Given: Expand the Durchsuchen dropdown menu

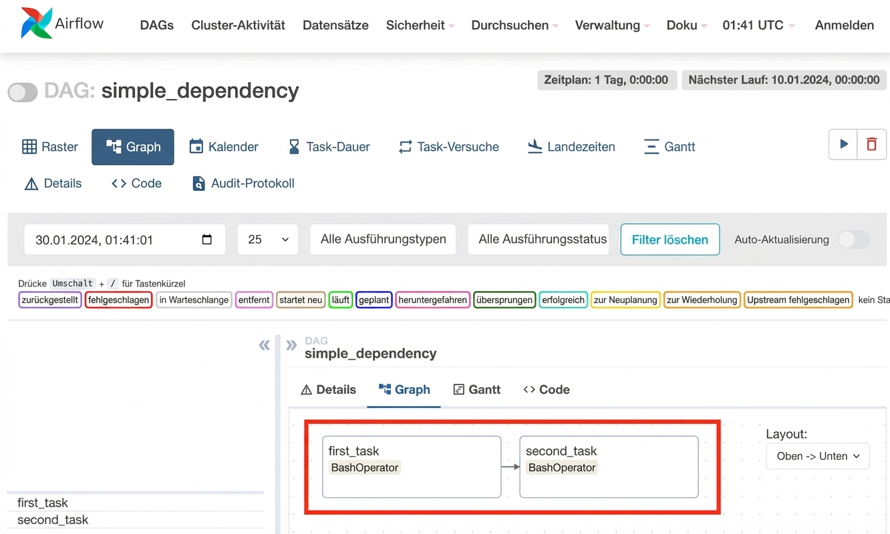Looking at the screenshot, I should pyautogui.click(x=514, y=25).
